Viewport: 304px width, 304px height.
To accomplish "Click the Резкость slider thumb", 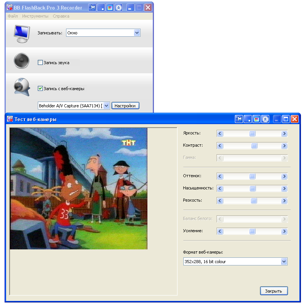I will pyautogui.click(x=254, y=201).
